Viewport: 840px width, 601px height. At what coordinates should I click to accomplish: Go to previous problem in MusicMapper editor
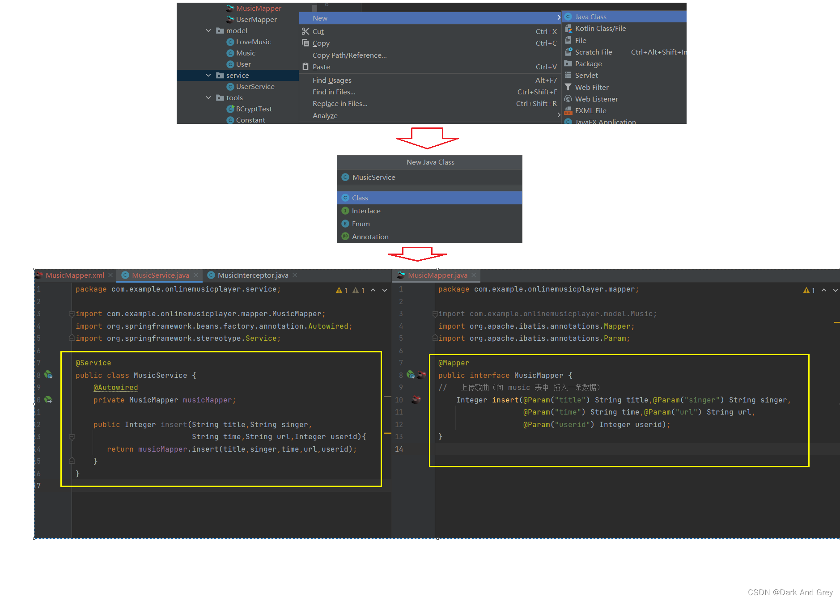click(x=824, y=290)
